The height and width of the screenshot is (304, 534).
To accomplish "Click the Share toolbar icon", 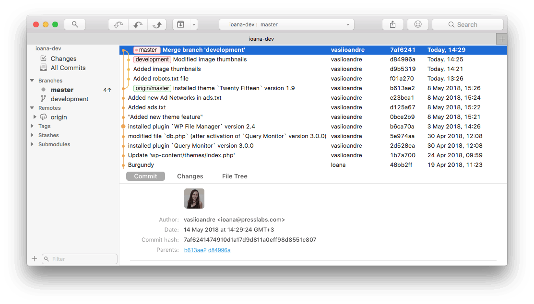I will pos(392,24).
